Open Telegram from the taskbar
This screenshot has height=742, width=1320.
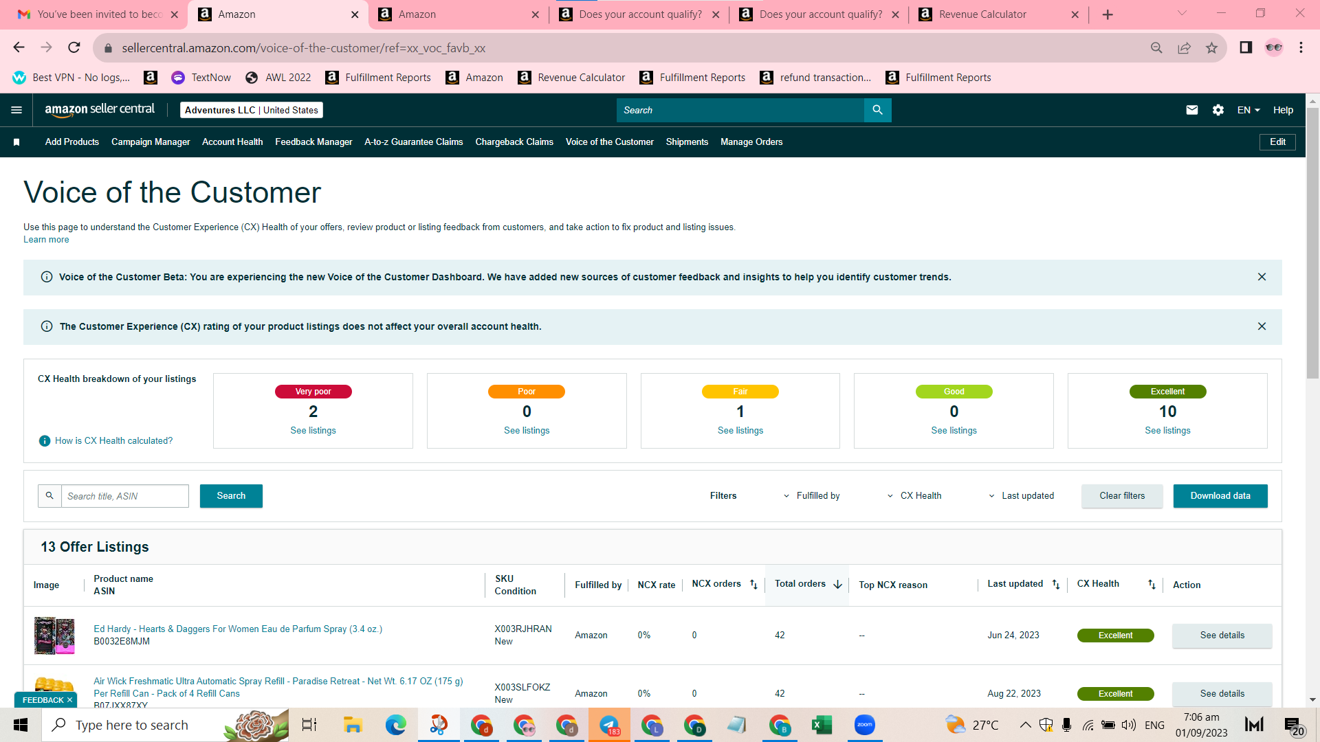pos(609,725)
